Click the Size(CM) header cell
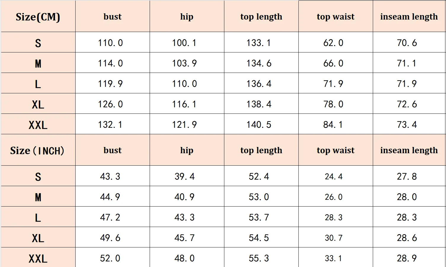The width and height of the screenshot is (446, 267). [38, 17]
